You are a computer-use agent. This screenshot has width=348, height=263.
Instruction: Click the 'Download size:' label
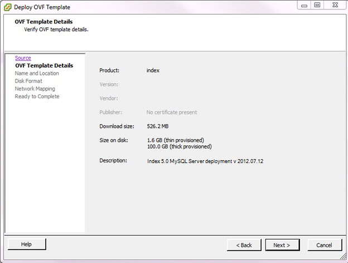click(117, 126)
